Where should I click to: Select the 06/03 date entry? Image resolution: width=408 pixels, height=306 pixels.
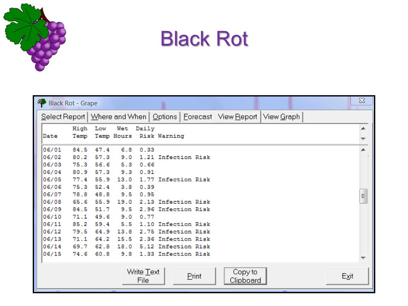[52, 165]
